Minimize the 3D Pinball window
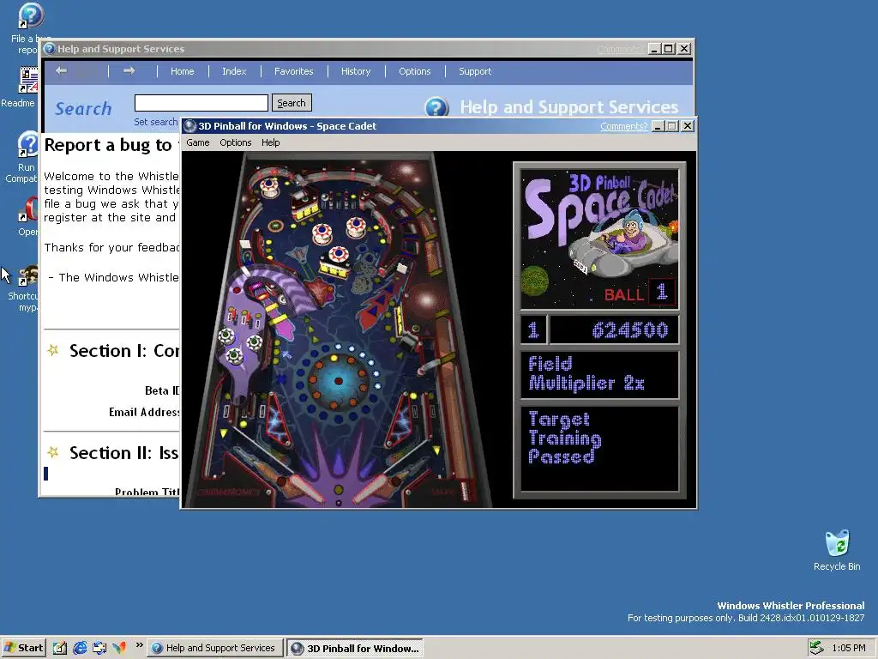Screen dimensions: 878x659 pos(658,126)
